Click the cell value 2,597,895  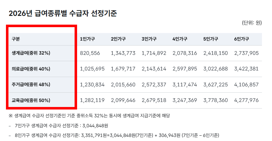(x=185, y=69)
